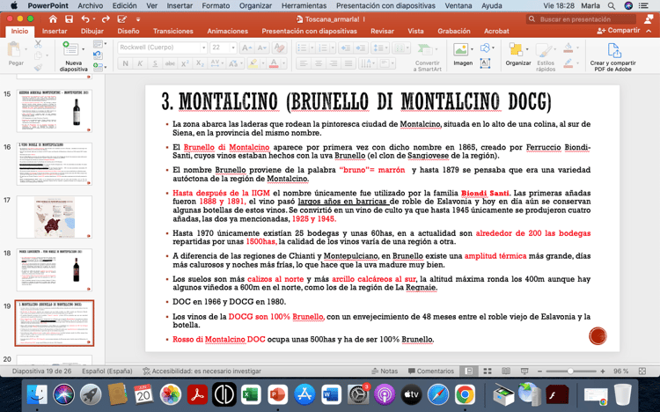This screenshot has height=412, width=660.
Task: Select slide 17 thumbnail with map
Action: [55, 217]
